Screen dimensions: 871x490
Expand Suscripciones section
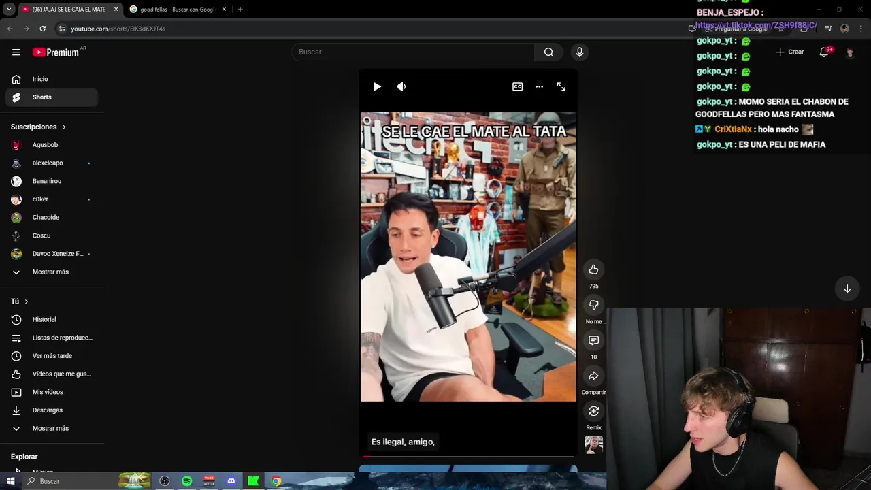[x=39, y=127]
